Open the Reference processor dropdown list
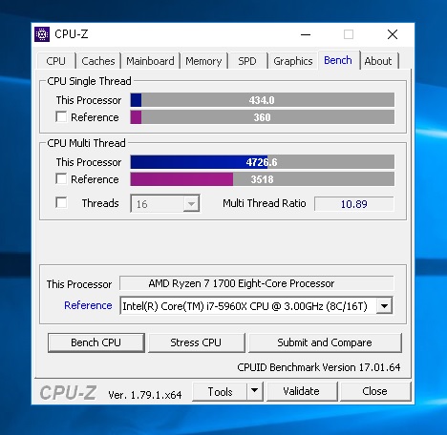This screenshot has height=435, width=447. (x=384, y=306)
